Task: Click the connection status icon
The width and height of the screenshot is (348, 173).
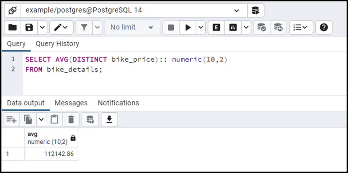Action: [x=12, y=11]
